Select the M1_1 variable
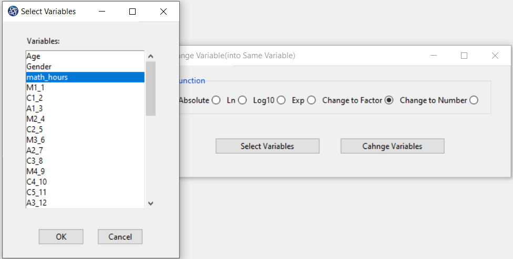 tap(85, 88)
